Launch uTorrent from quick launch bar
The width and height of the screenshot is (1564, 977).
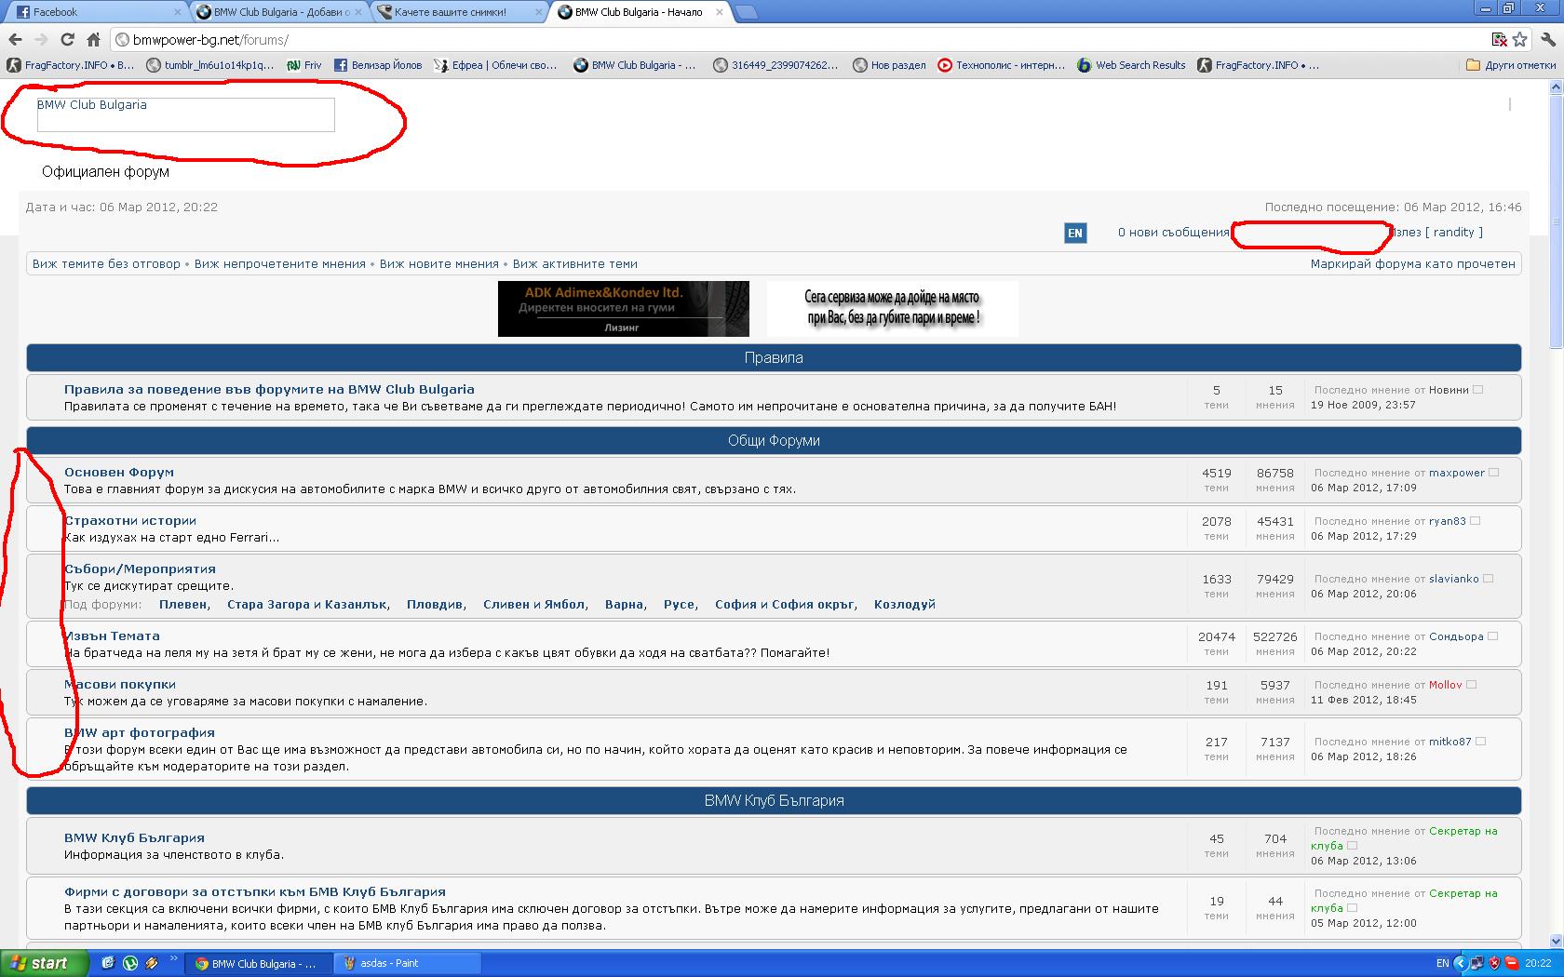click(130, 963)
